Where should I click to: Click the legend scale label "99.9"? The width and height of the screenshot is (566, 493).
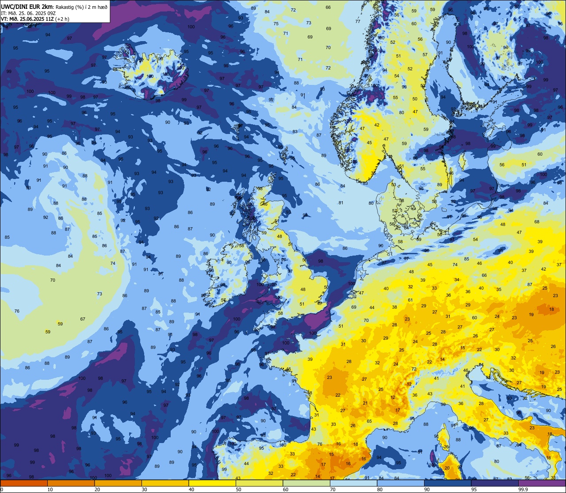[x=523, y=489]
